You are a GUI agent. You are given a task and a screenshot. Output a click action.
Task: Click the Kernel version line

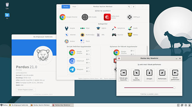click(25, 75)
